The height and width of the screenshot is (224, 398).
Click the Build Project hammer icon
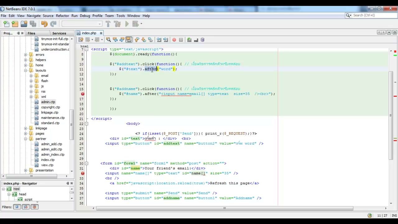pyautogui.click(x=108, y=24)
